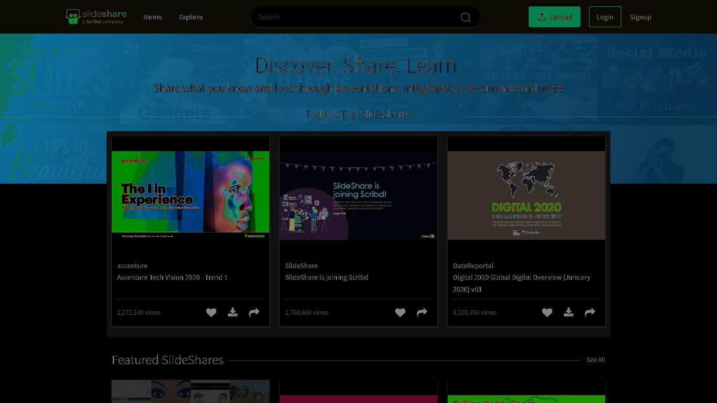Click the Login button
Screen dimensions: 717x403
605,17
